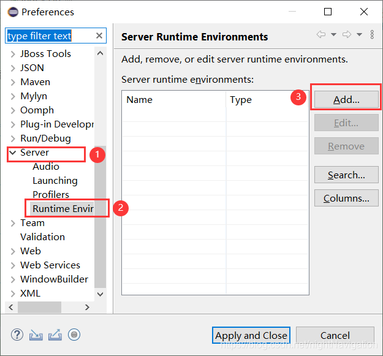The height and width of the screenshot is (356, 383).
Task: Click the Cancel button
Action: pos(335,335)
